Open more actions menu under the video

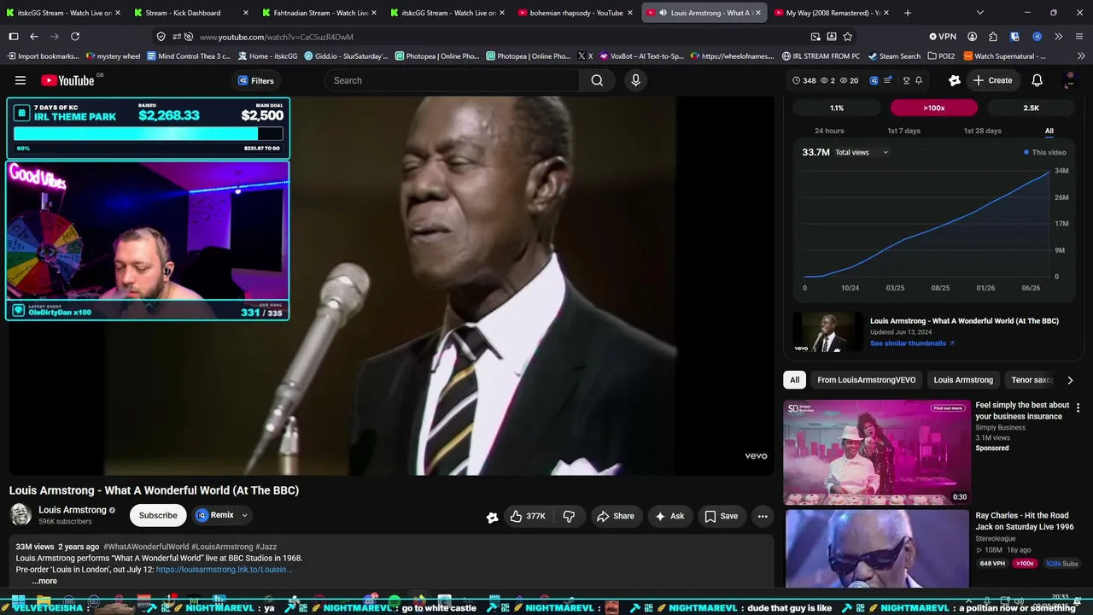pos(763,516)
